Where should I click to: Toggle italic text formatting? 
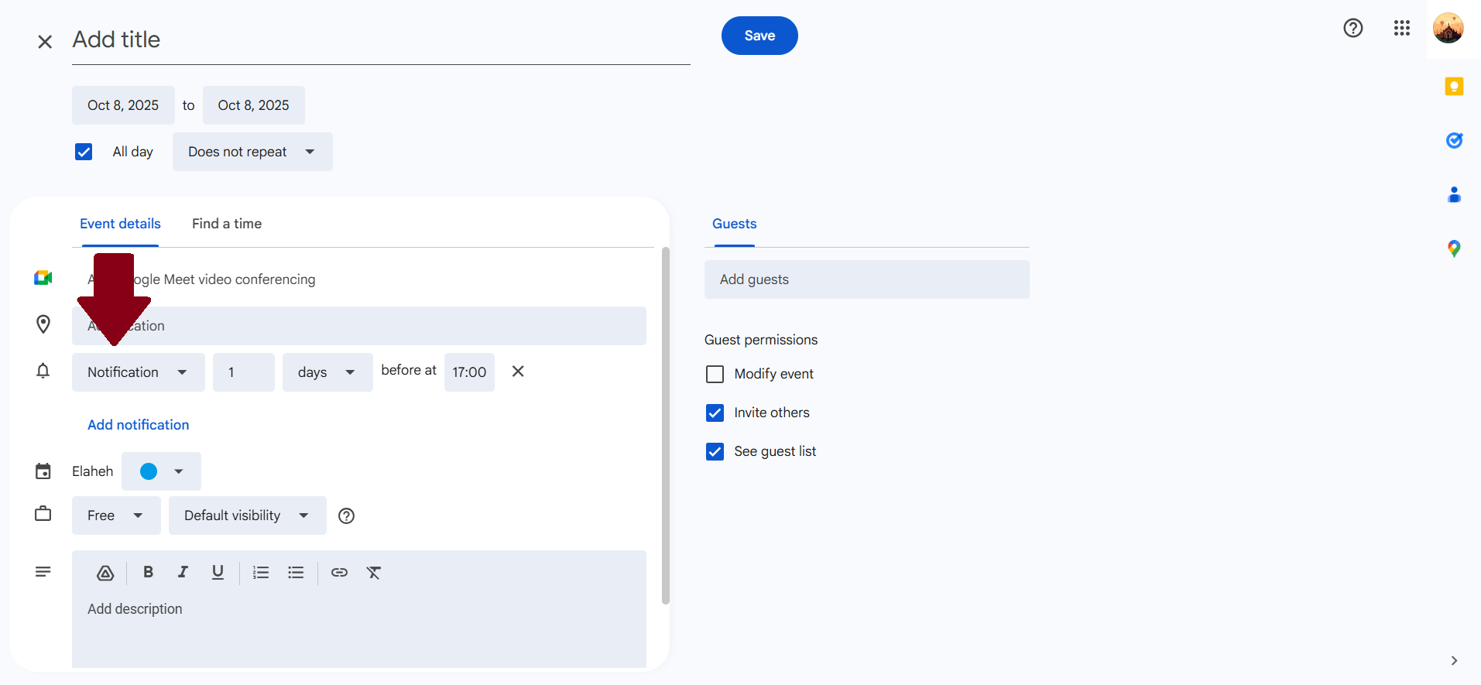pyautogui.click(x=183, y=572)
